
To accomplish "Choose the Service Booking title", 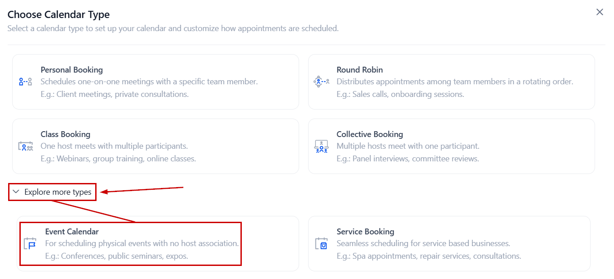I will (365, 232).
